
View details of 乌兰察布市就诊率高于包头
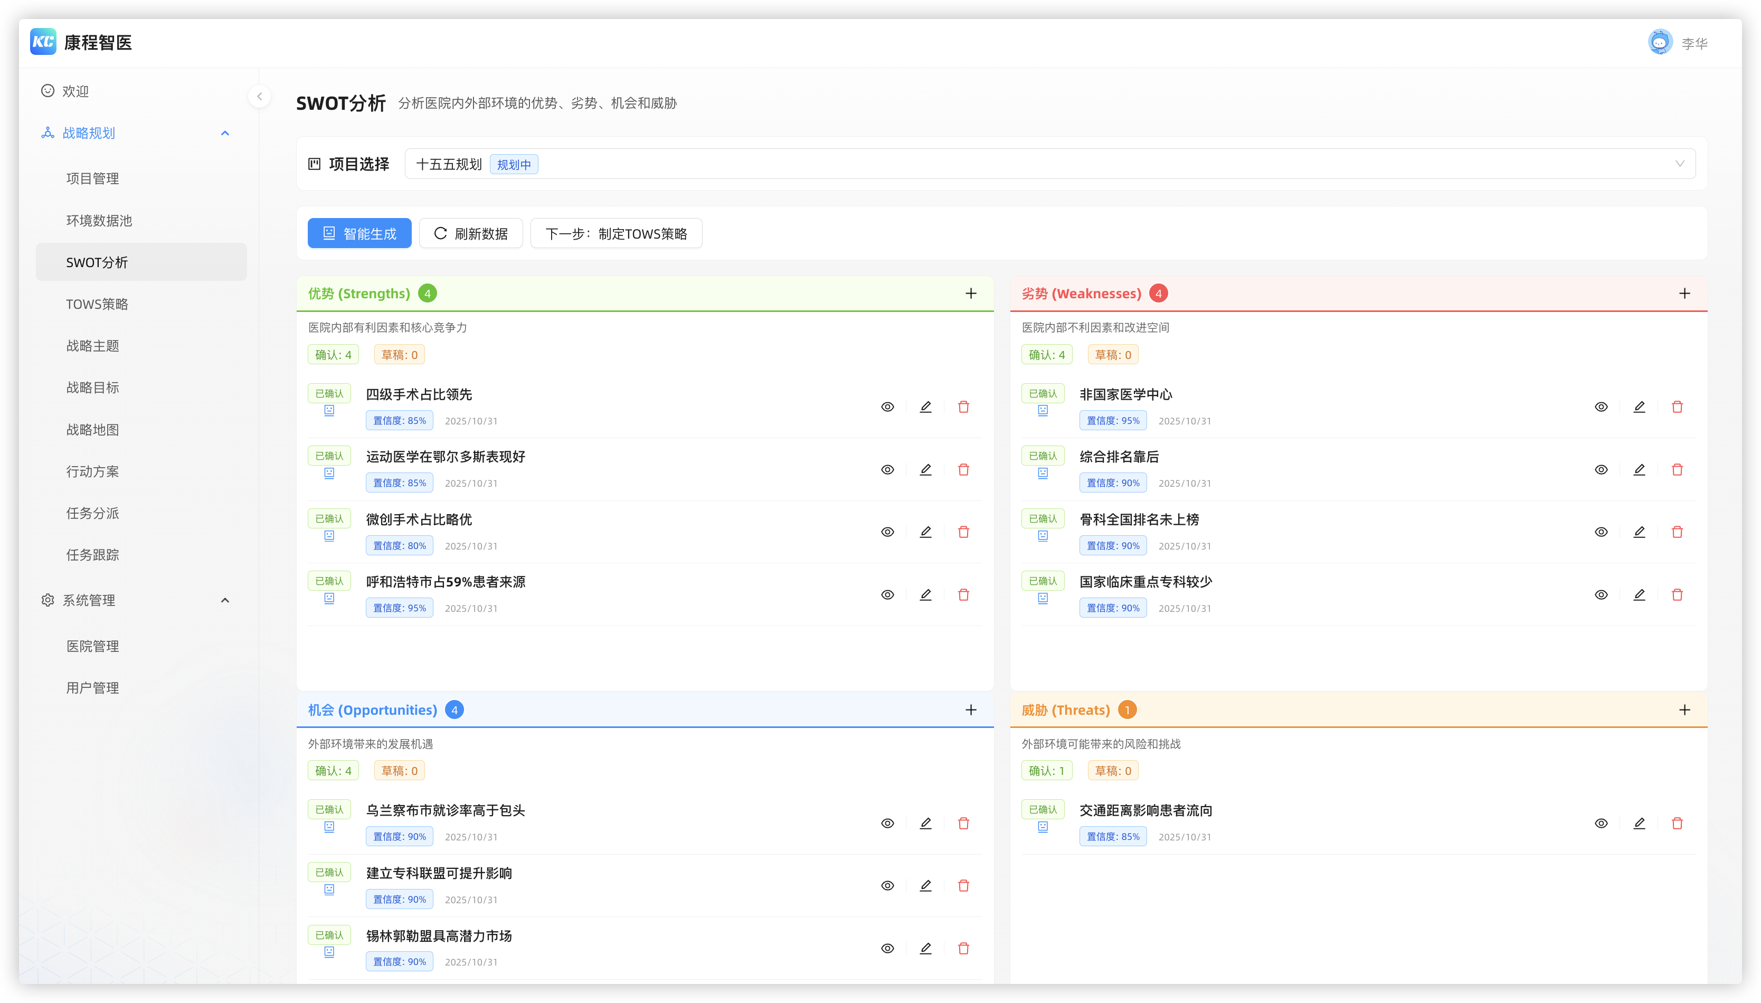tap(888, 823)
